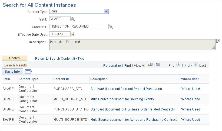
Task: Click the Show all columns icon beside Basic Info
Action: 28,71
